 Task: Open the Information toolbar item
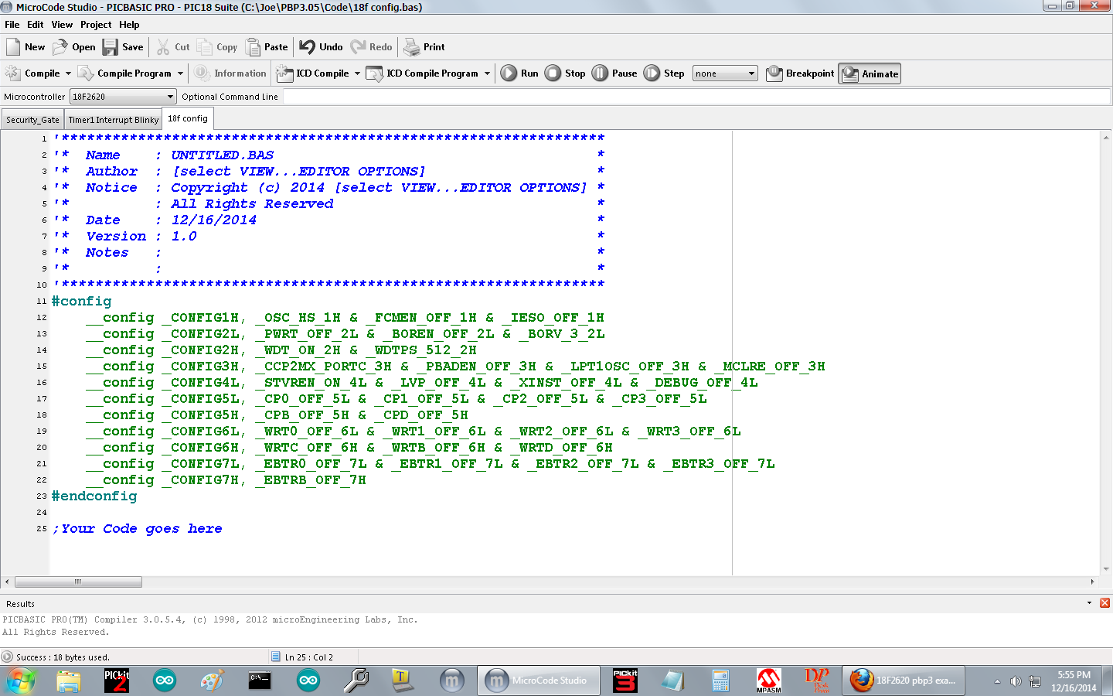coord(230,73)
